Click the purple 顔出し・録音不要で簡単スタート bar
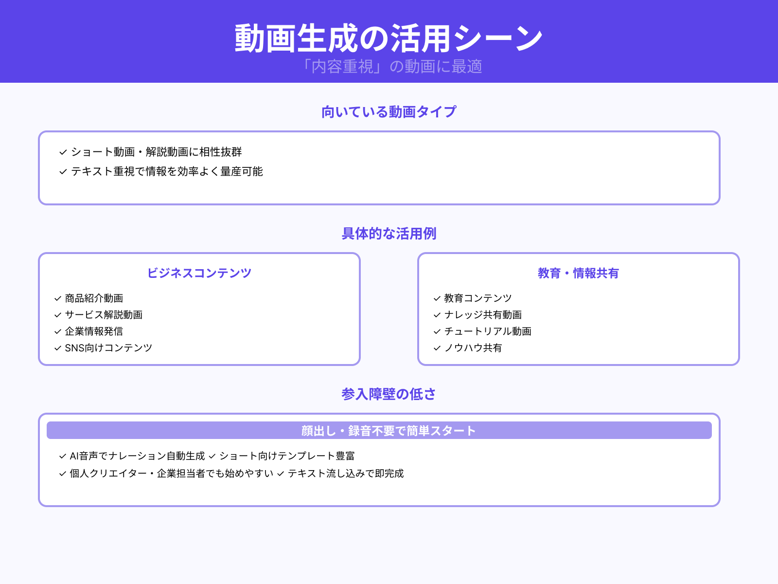 (389, 430)
